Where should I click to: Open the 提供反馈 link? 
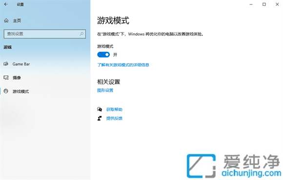click(x=114, y=118)
